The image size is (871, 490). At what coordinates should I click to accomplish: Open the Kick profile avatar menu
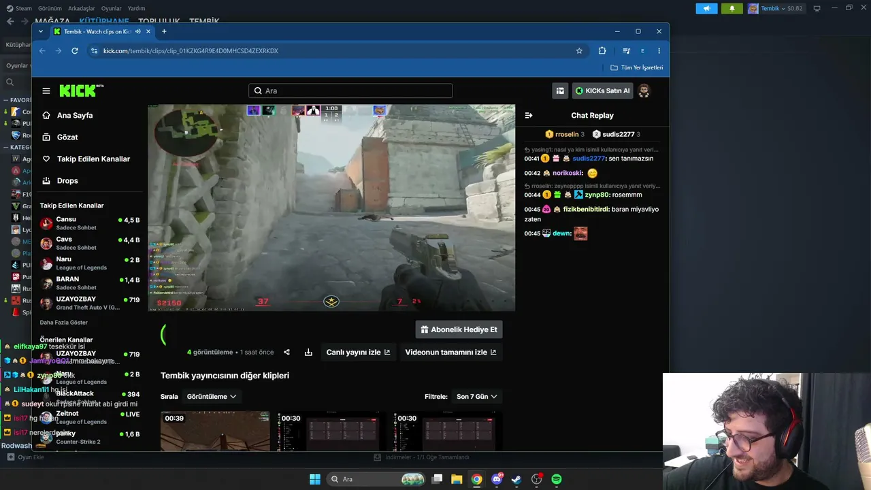tap(644, 91)
